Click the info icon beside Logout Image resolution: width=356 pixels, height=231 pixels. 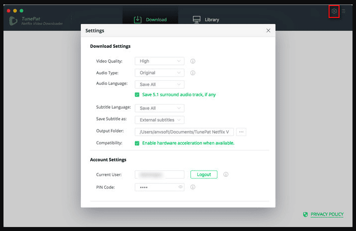pos(226,174)
